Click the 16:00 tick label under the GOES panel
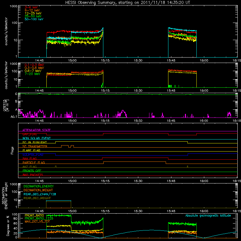The width and height of the screenshot is (241, 241). [x=204, y=121]
